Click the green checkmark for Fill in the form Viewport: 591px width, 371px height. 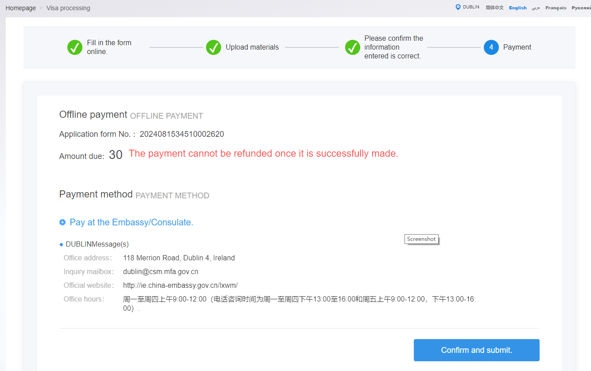click(75, 47)
